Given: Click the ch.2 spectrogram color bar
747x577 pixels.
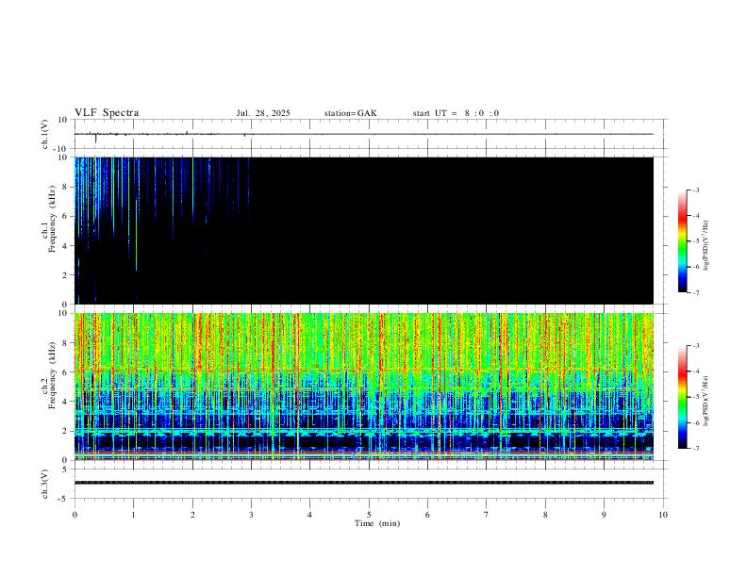Looking at the screenshot, I should click(683, 397).
